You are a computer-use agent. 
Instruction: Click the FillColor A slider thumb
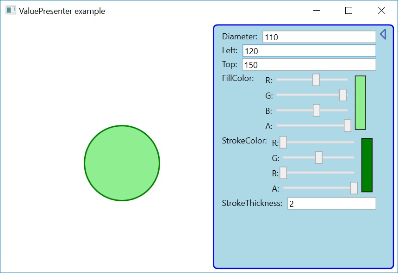(x=348, y=125)
